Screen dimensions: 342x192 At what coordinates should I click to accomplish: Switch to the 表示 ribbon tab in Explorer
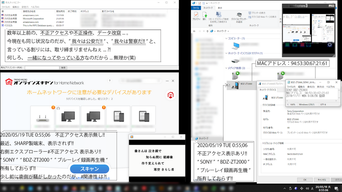[x=220, y=8]
